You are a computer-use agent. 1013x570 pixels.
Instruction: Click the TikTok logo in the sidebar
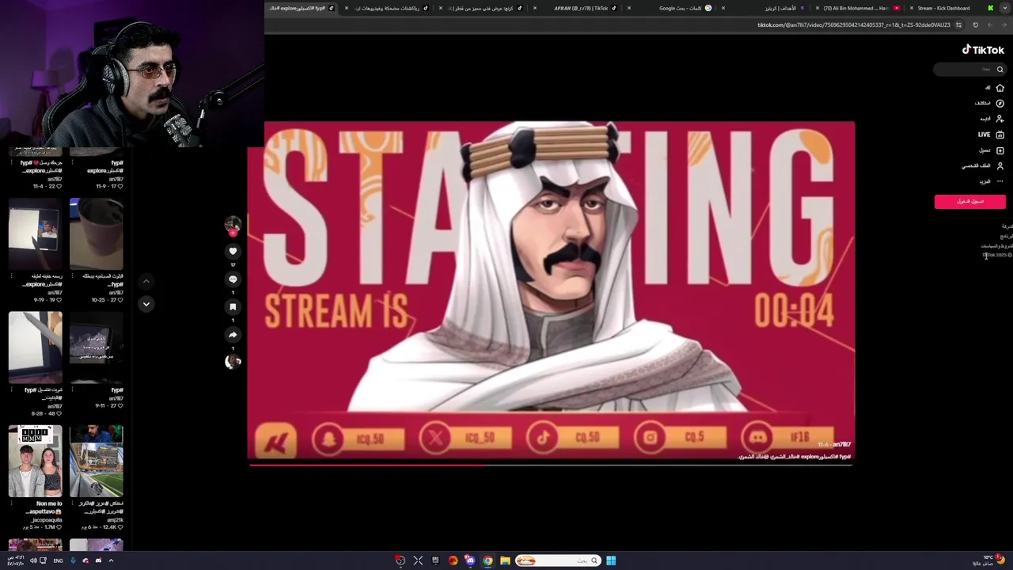point(983,50)
